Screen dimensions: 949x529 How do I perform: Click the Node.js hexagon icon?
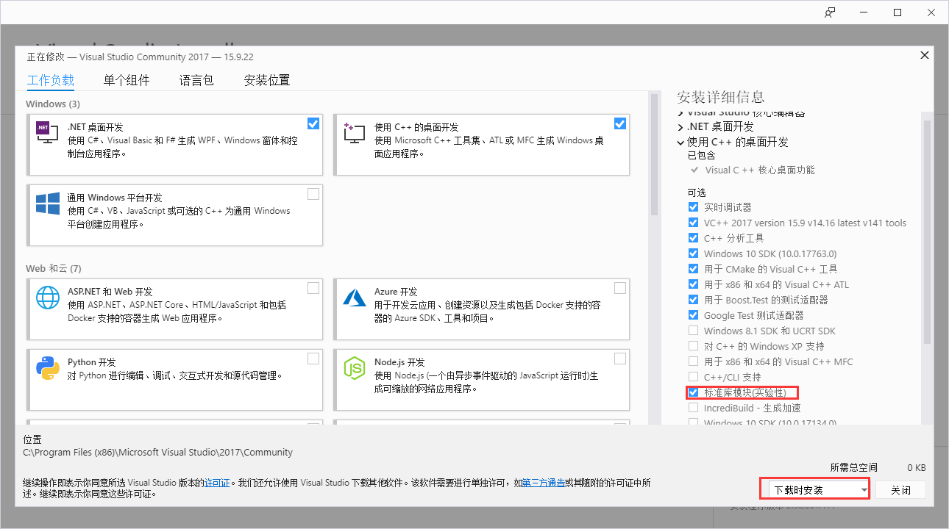354,367
